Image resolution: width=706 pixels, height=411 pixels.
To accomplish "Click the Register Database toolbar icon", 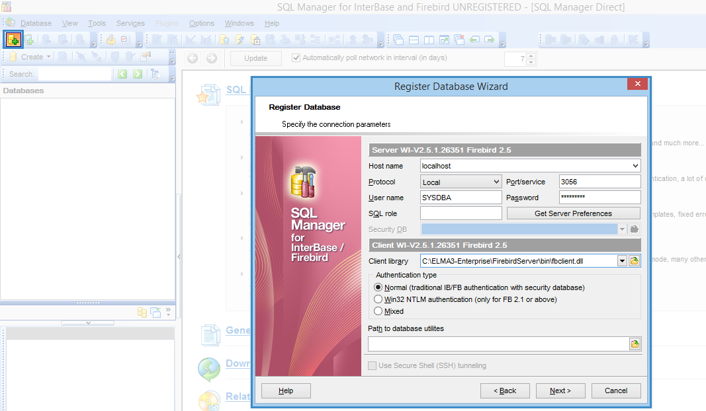I will tap(13, 40).
